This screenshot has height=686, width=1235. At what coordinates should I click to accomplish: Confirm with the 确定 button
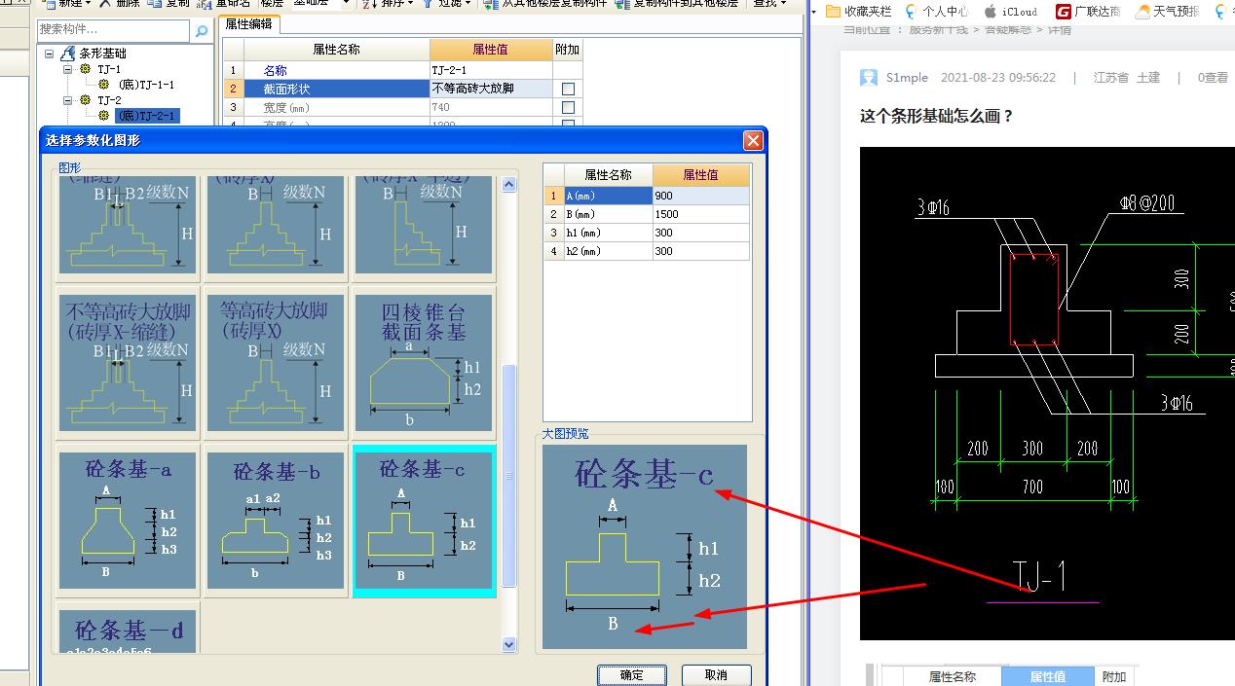tap(631, 674)
